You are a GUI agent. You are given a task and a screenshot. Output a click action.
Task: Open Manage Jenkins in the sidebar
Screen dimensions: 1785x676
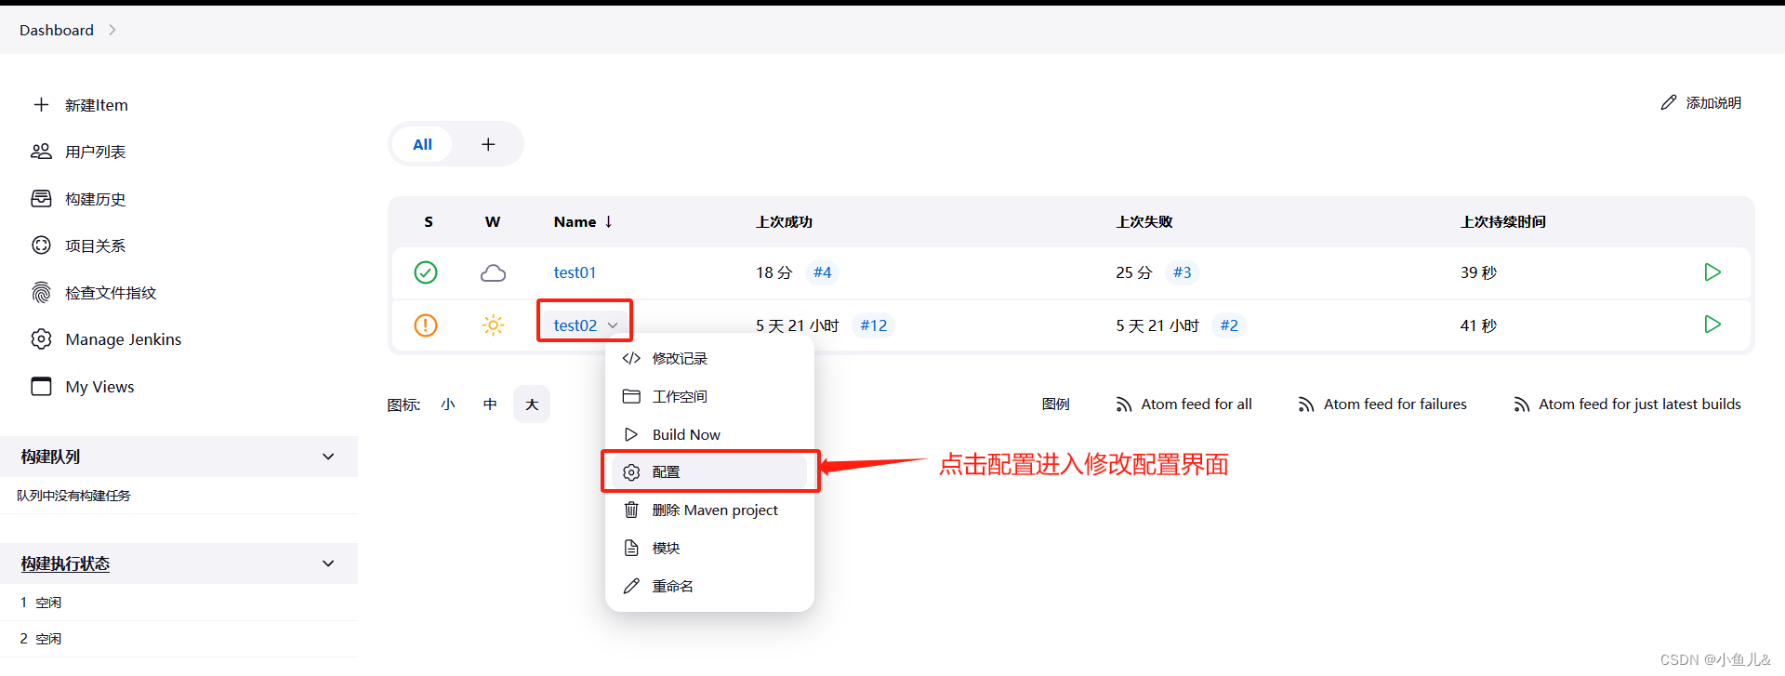(x=124, y=339)
